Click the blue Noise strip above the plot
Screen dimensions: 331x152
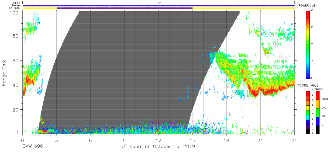158,5
